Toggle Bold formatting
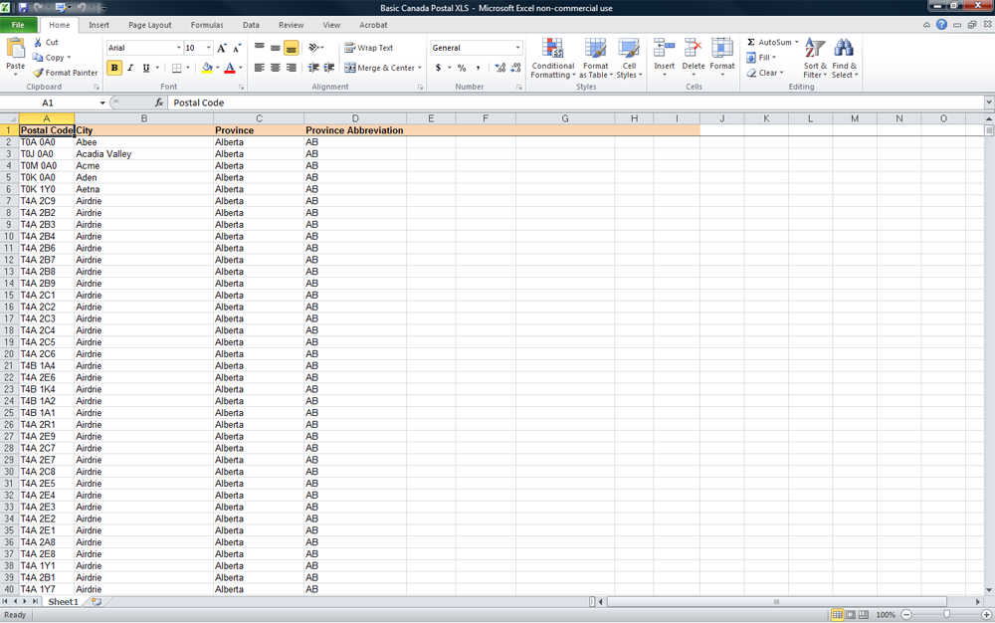 click(114, 68)
